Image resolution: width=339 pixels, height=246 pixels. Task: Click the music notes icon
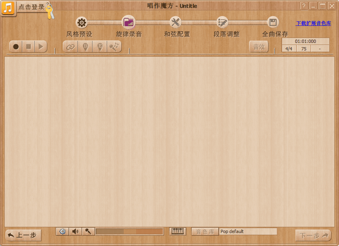click(114, 47)
